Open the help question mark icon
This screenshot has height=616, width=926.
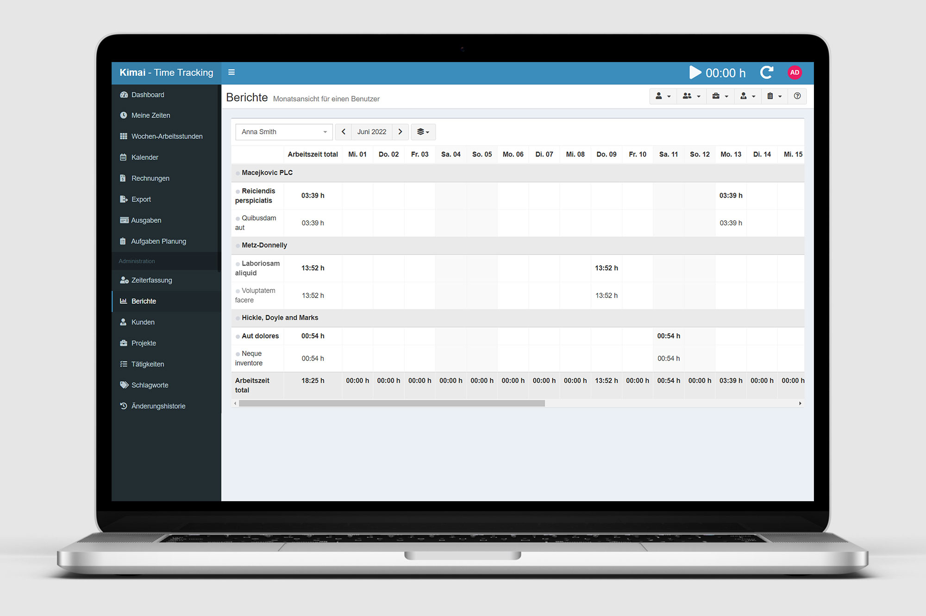click(797, 96)
